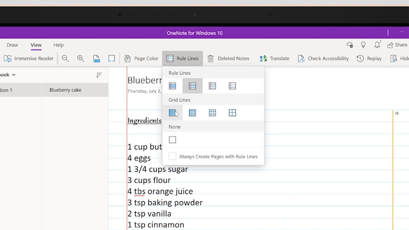Expand the notebook dropdown chevron
Screen dimensions: 409x230
(x=14, y=75)
